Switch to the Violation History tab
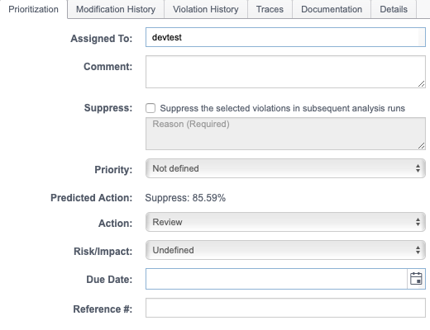Image resolution: width=430 pixels, height=330 pixels. click(x=206, y=9)
